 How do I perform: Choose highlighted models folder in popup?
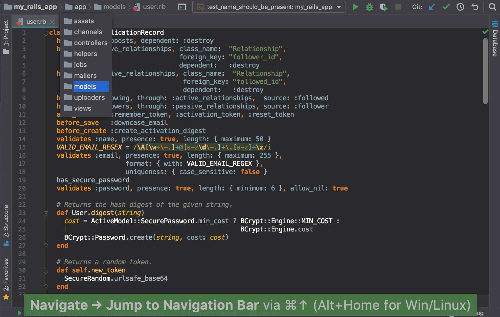click(86, 87)
